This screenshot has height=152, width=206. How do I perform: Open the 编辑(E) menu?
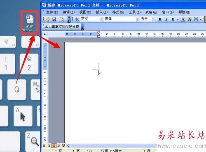point(68,12)
